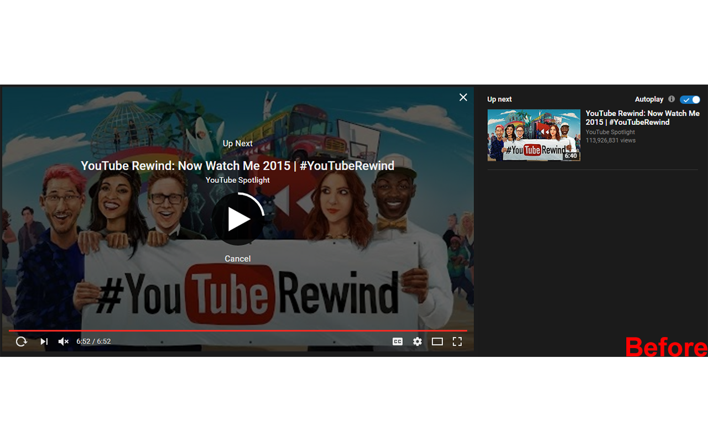Image resolution: width=708 pixels, height=442 pixels.
Task: Click the replay video icon
Action: click(x=21, y=341)
